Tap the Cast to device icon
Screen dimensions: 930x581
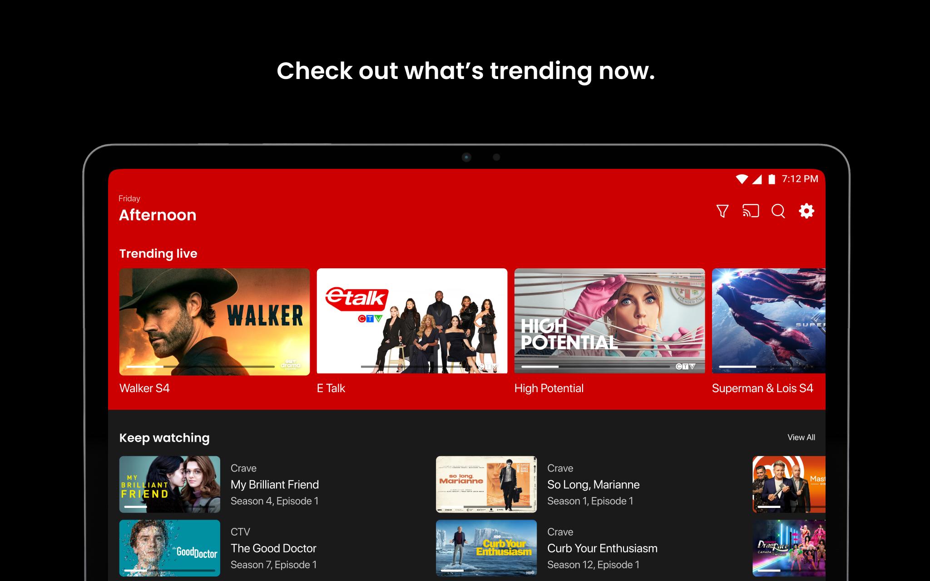[751, 211]
